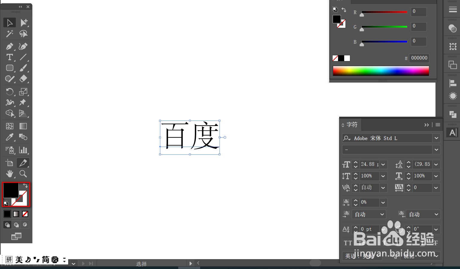The height and width of the screenshot is (269, 460).
Task: Open the Character panel flyout menu
Action: click(x=438, y=125)
